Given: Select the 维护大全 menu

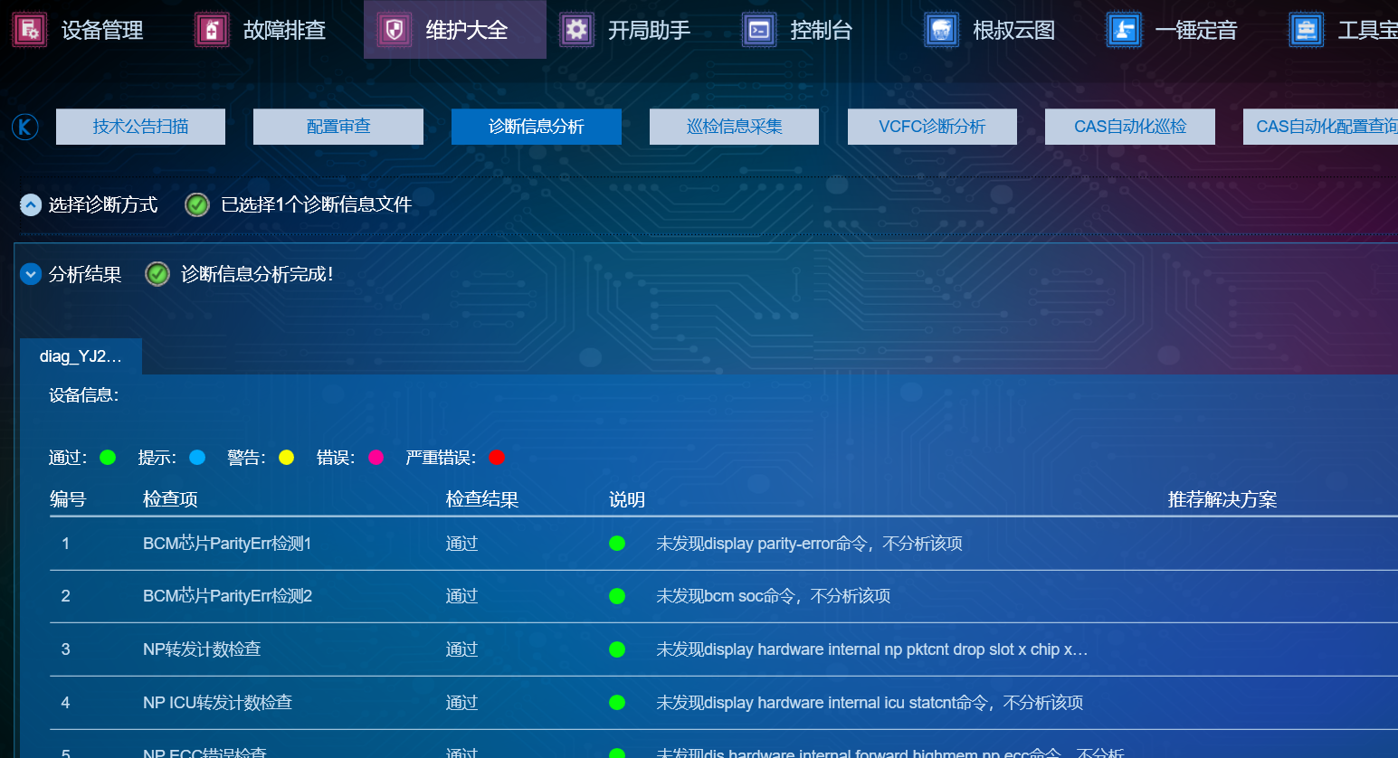Looking at the screenshot, I should point(455,30).
